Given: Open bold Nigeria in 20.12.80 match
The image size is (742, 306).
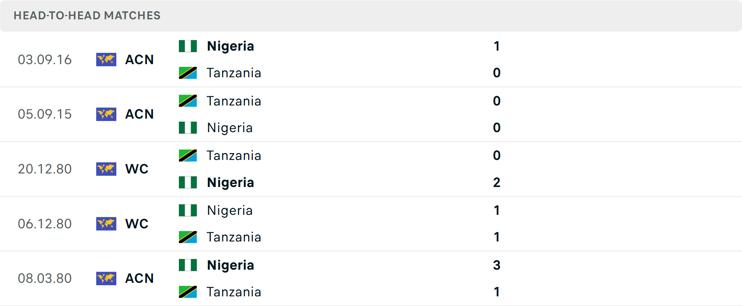Looking at the screenshot, I should point(230,183).
